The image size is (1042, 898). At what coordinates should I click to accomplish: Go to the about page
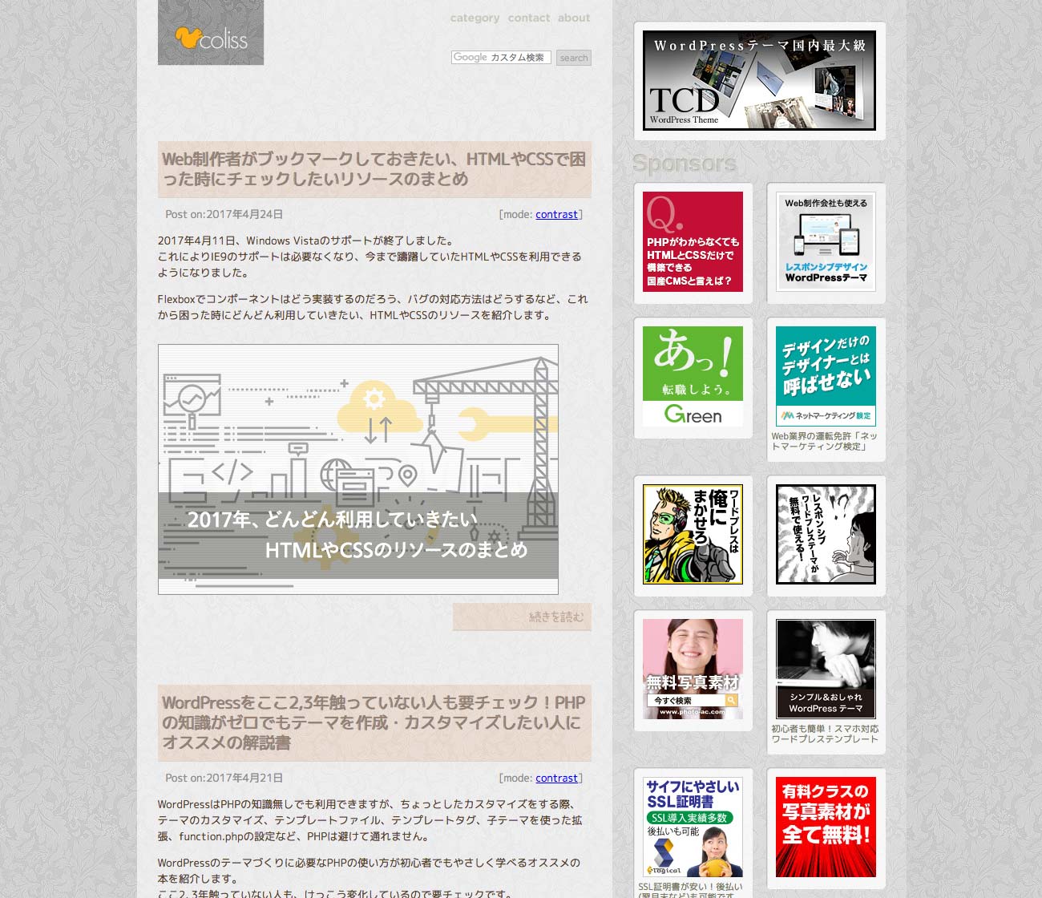point(574,18)
